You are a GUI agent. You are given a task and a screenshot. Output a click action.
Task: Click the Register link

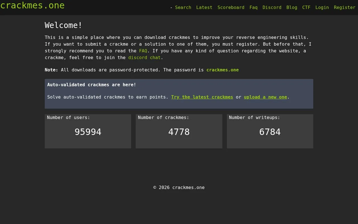345,7
